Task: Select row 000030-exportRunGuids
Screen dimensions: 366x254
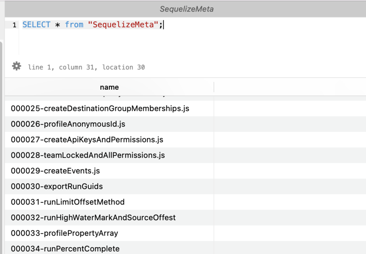Action: pyautogui.click(x=185, y=186)
